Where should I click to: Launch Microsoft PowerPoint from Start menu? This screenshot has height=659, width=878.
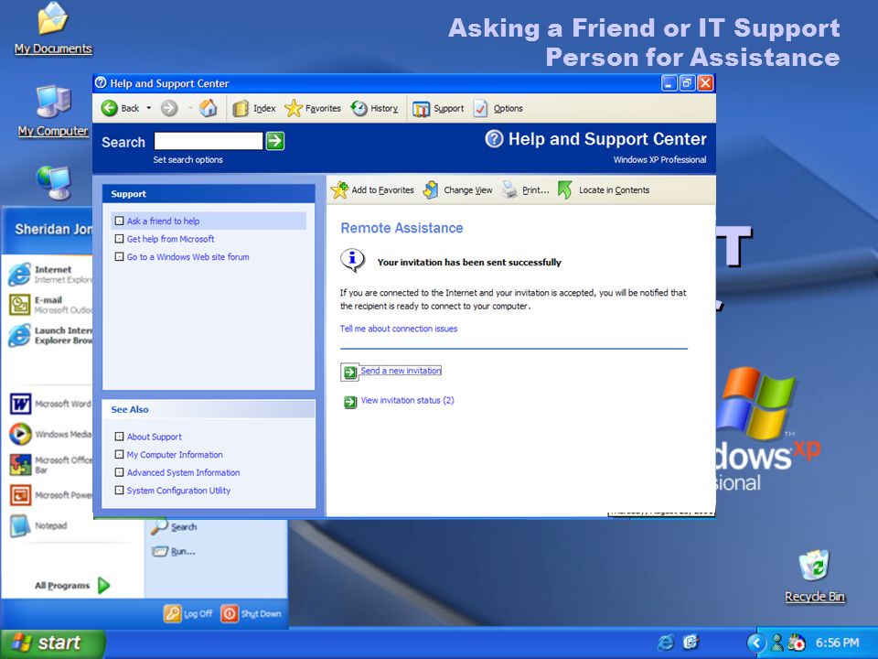(x=49, y=495)
